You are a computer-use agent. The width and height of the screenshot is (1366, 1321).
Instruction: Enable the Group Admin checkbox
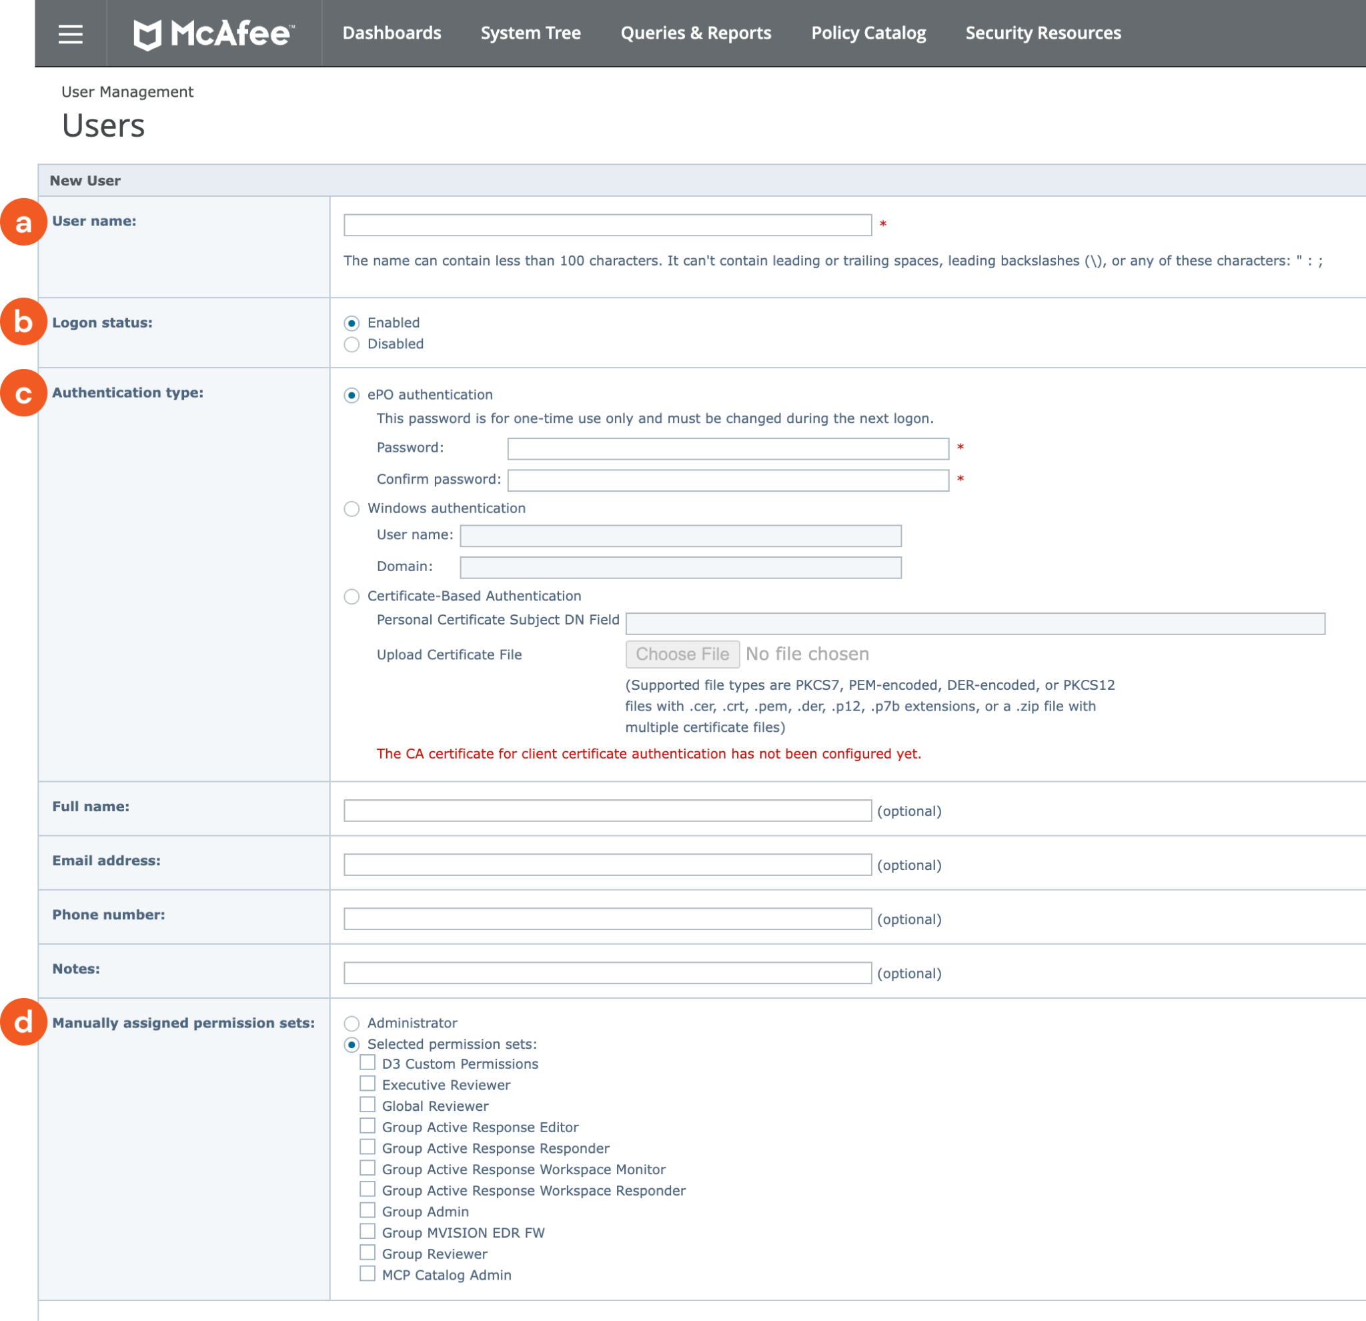pos(368,1211)
